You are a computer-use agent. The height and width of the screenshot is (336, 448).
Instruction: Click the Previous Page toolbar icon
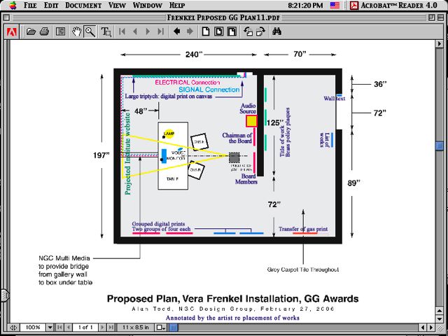click(135, 31)
